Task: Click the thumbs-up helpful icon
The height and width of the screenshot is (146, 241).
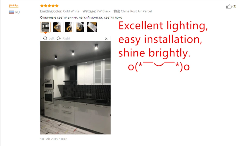Action: [229, 6]
